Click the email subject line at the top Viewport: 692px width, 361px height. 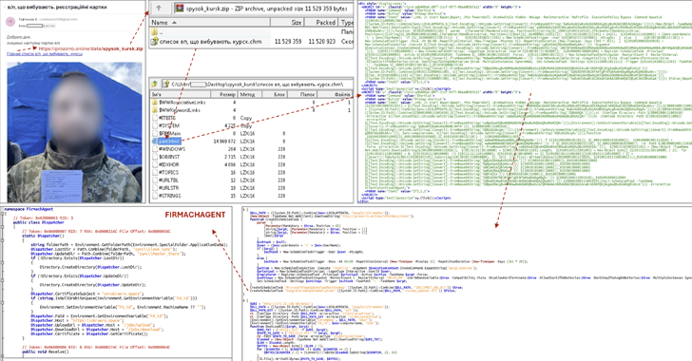pos(57,7)
